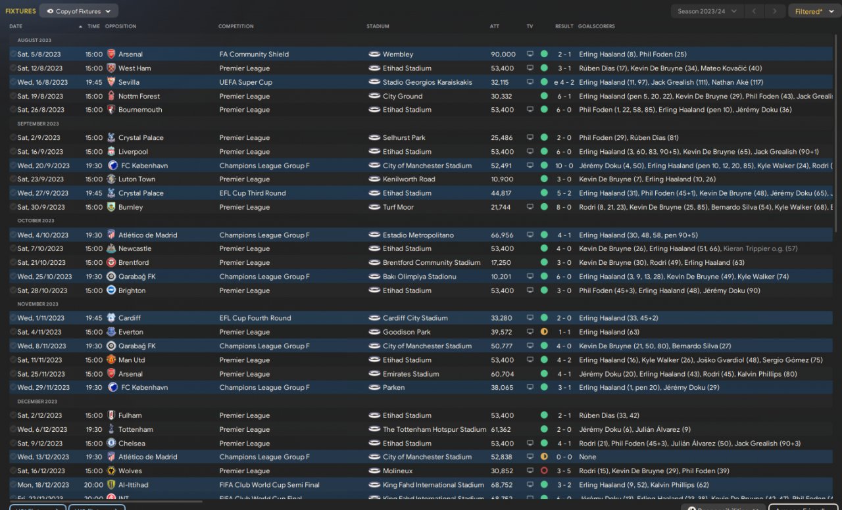Click the EFL Cup Fourth Round competition link
The height and width of the screenshot is (510, 842).
point(255,318)
